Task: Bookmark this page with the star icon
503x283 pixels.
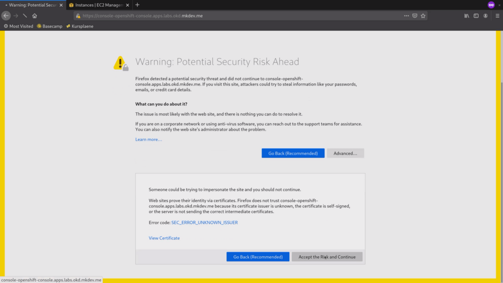Action: 423,16
